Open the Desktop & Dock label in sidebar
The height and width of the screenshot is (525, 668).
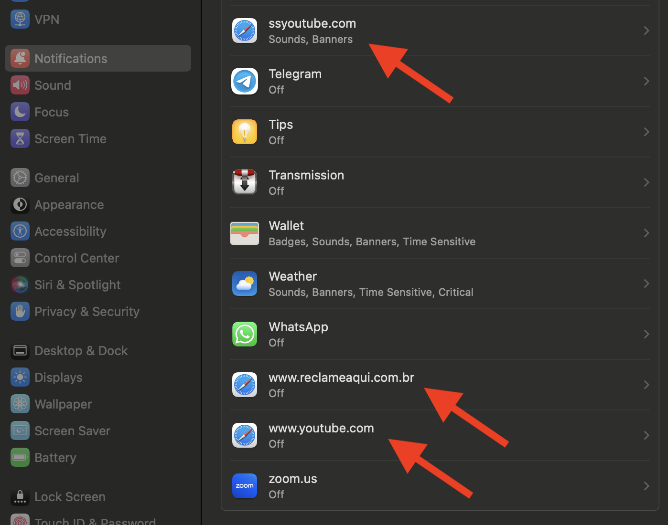point(81,351)
